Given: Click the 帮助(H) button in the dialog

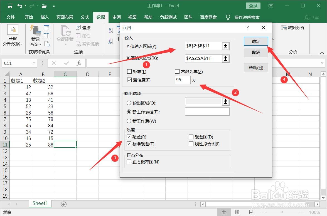Looking at the screenshot, I should coord(255,68).
